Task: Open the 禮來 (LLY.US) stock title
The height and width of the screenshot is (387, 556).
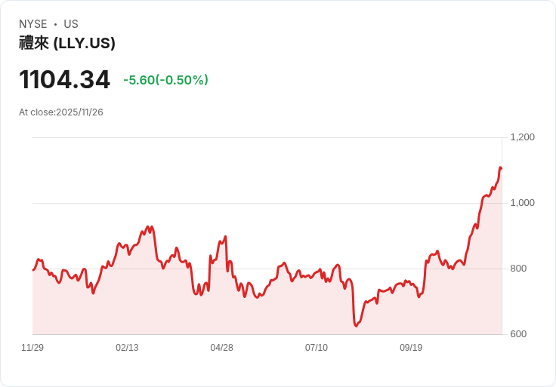Action: (x=67, y=43)
